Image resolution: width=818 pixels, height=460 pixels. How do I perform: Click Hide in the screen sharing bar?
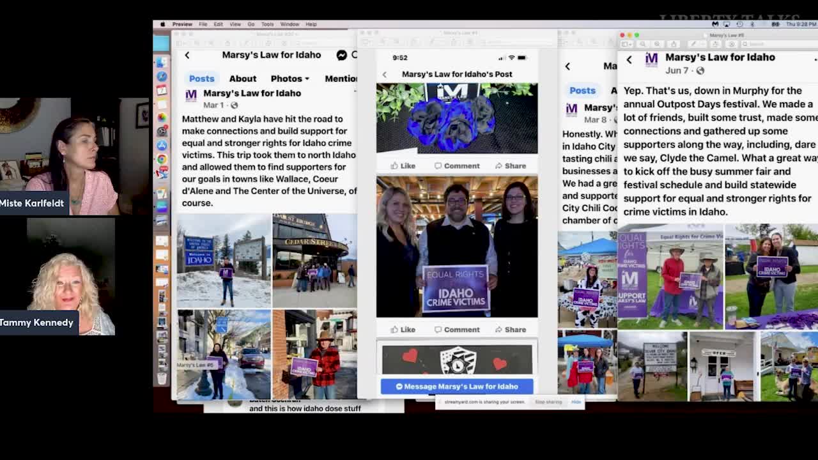point(576,402)
